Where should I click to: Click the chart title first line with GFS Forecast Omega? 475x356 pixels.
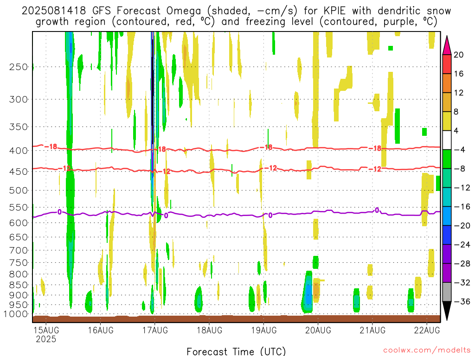(x=237, y=11)
